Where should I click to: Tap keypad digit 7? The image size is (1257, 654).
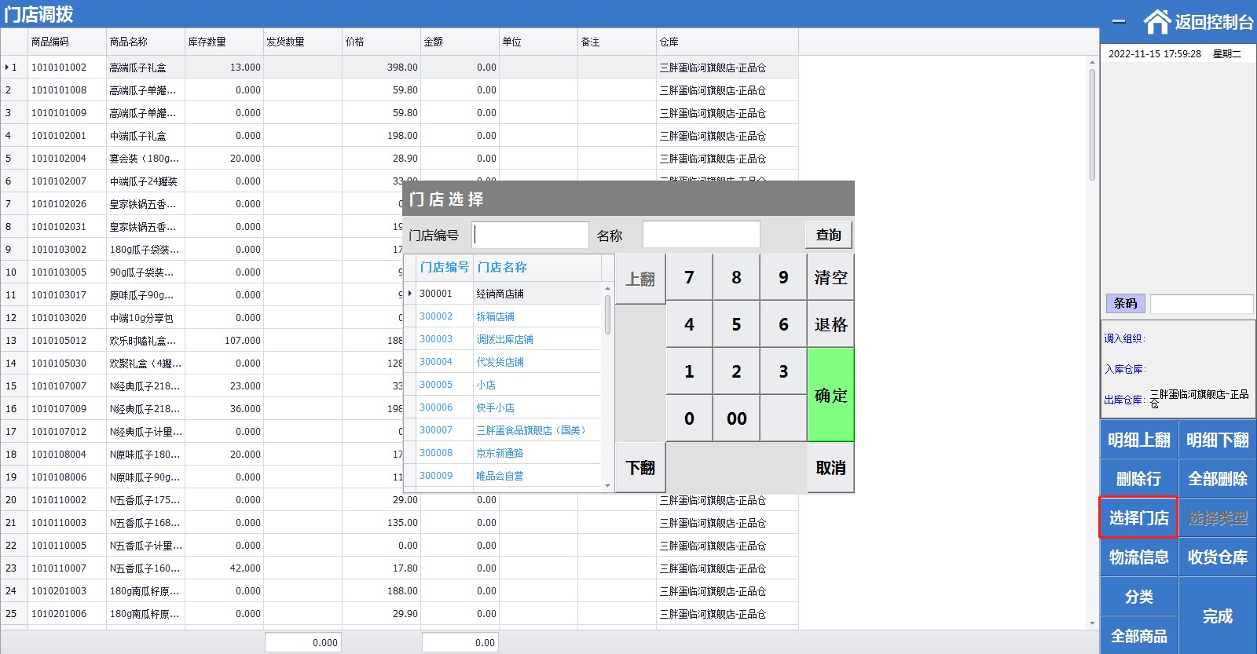pos(689,277)
